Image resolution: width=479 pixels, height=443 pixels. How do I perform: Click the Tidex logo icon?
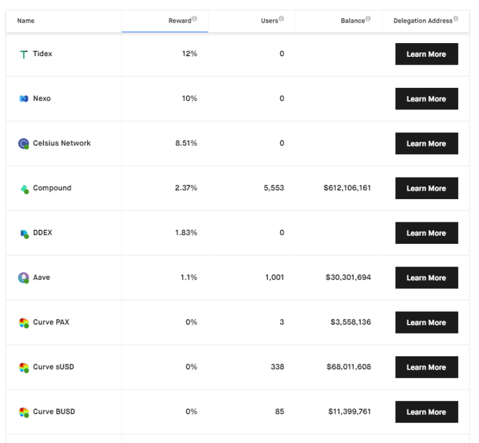coord(23,54)
